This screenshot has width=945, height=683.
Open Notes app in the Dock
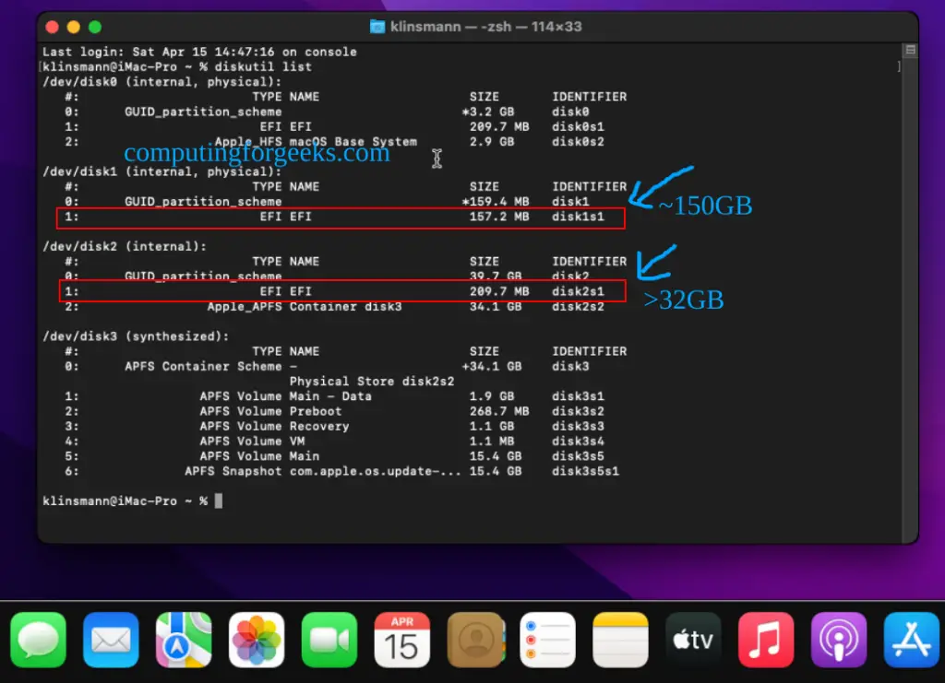(x=621, y=640)
